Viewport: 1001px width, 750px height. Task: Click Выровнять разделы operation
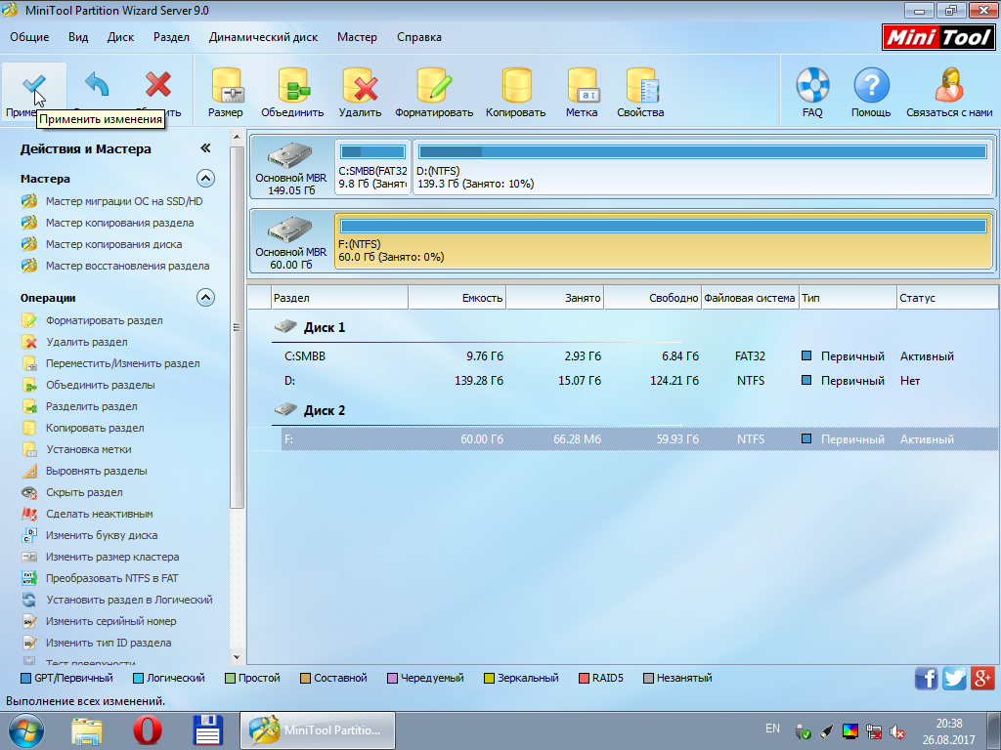coord(84,472)
